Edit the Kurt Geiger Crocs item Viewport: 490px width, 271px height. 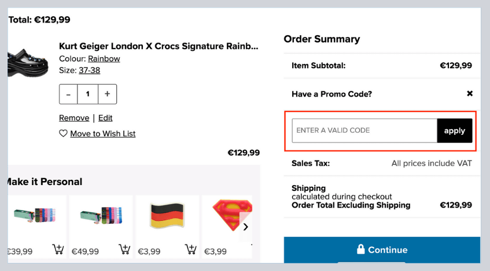point(105,118)
